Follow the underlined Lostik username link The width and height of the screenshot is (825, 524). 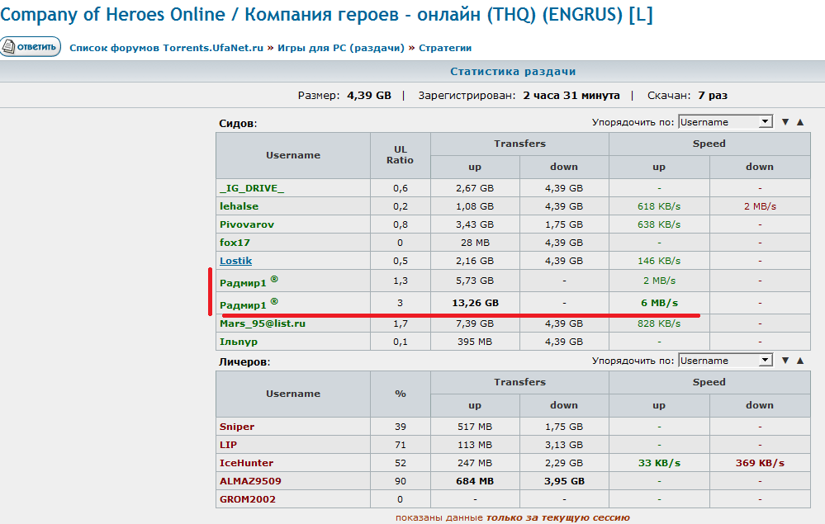[235, 261]
